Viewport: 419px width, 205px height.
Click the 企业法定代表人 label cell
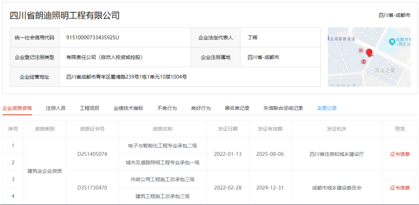click(216, 38)
